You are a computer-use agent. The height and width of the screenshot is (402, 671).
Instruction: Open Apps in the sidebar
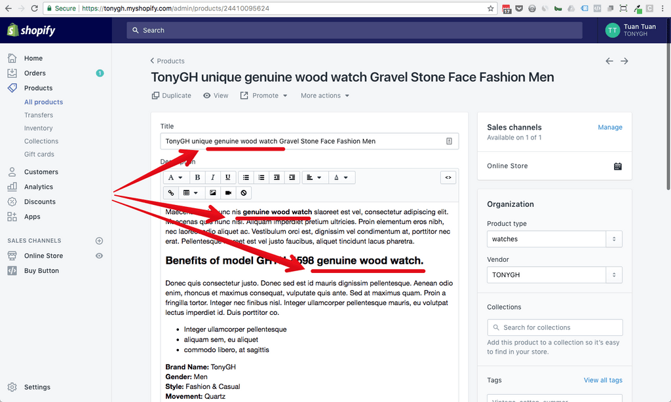coord(32,217)
